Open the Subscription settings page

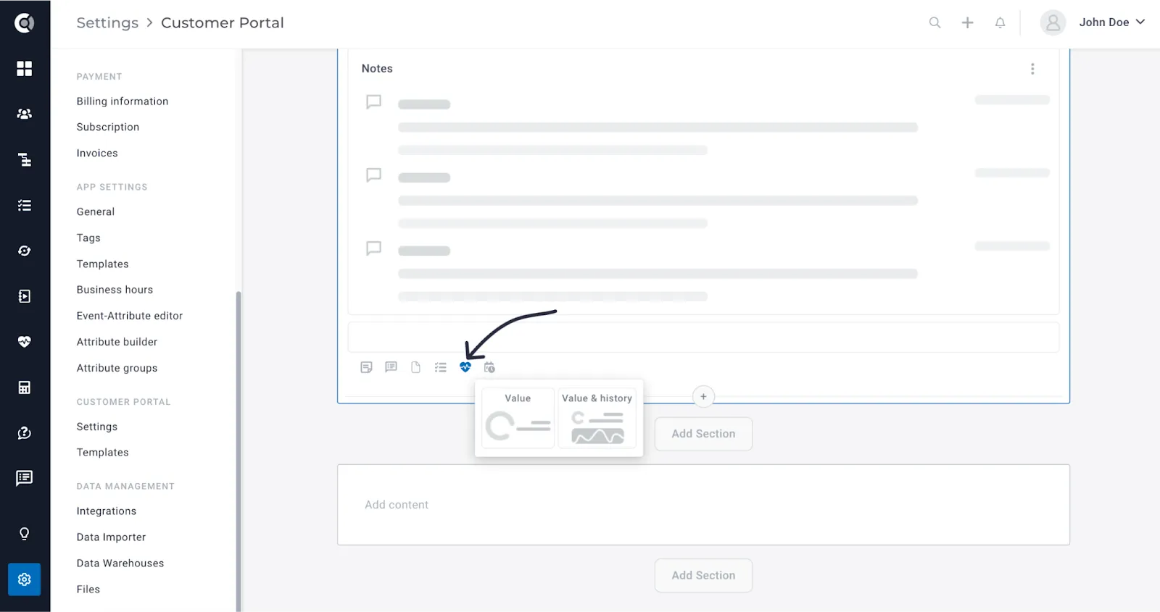pos(108,127)
